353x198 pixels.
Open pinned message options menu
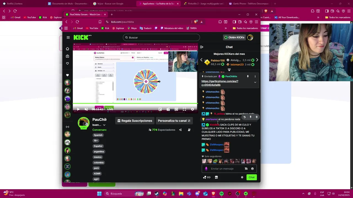(x=255, y=76)
